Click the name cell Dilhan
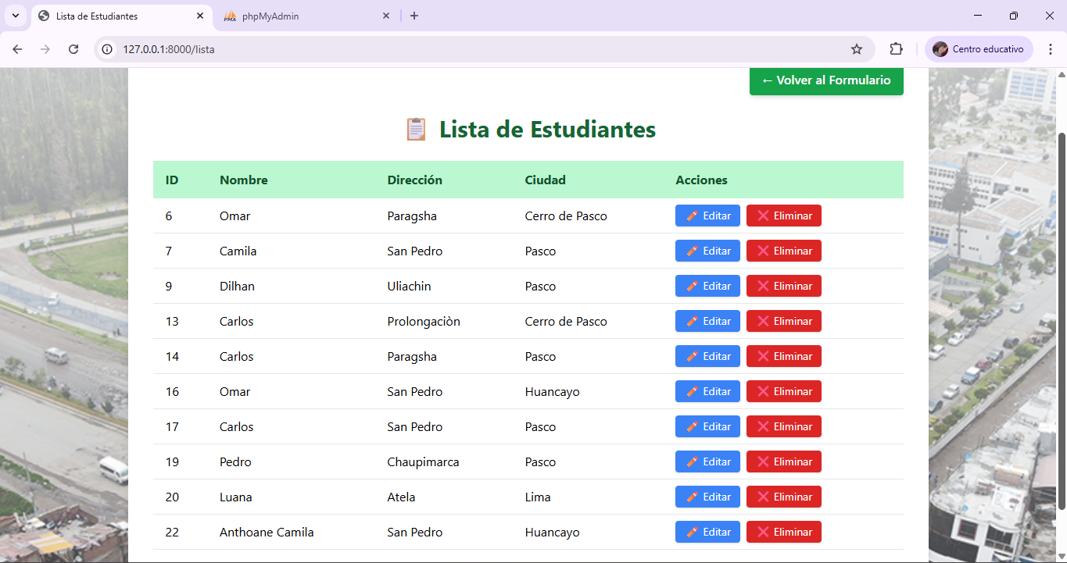Screen dimensions: 1067x563 tap(237, 286)
